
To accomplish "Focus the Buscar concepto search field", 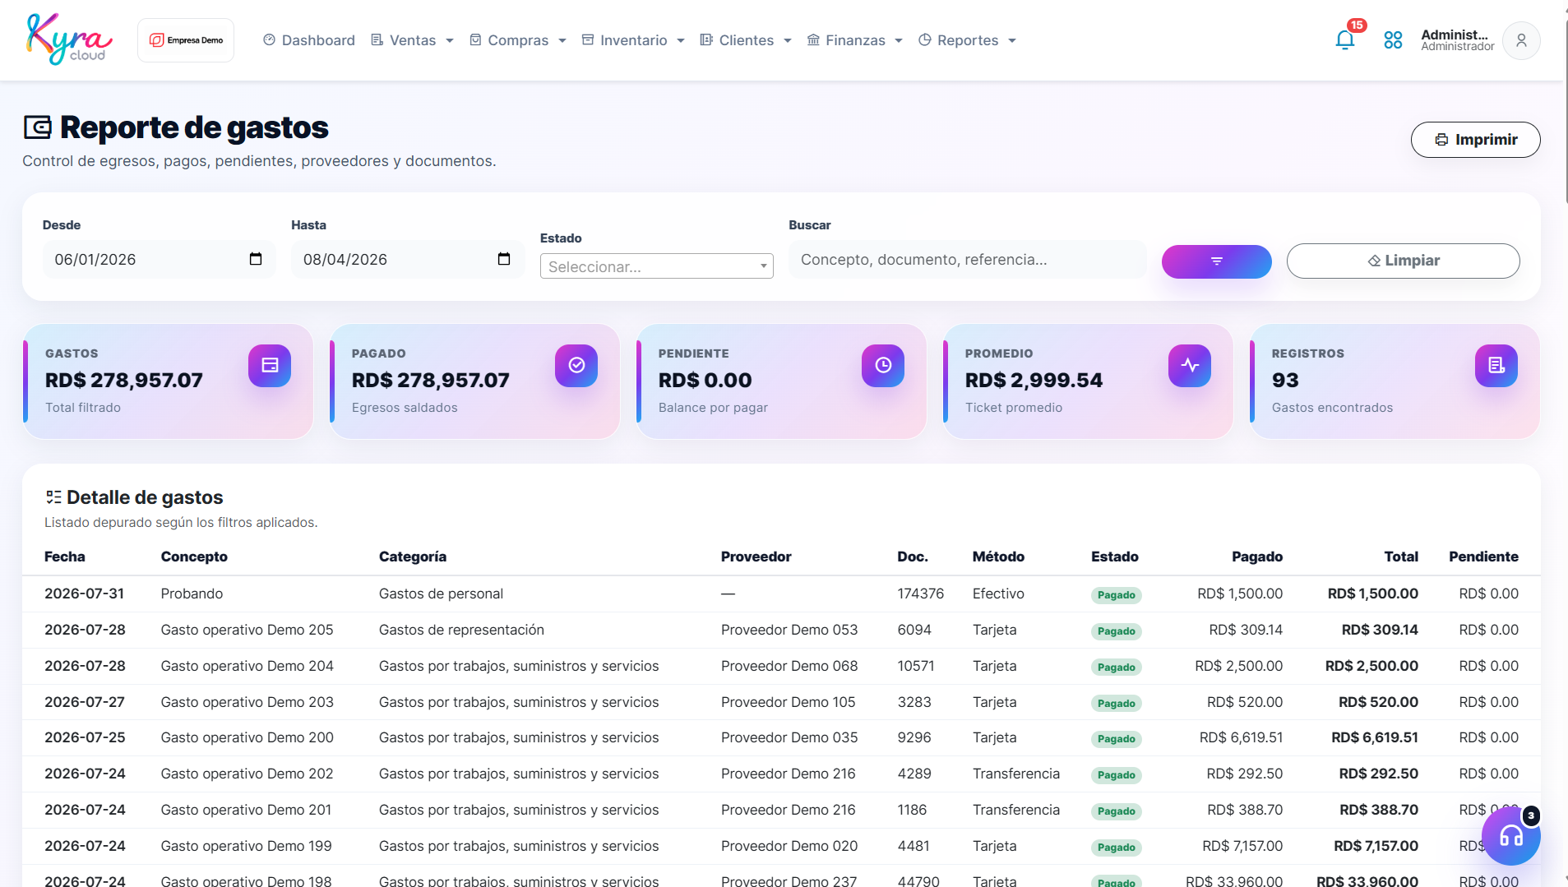I will [x=968, y=259].
